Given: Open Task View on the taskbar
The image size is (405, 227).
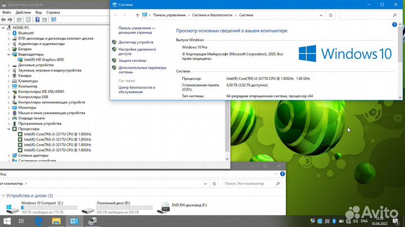Looking at the screenshot, I should (x=21, y=221).
